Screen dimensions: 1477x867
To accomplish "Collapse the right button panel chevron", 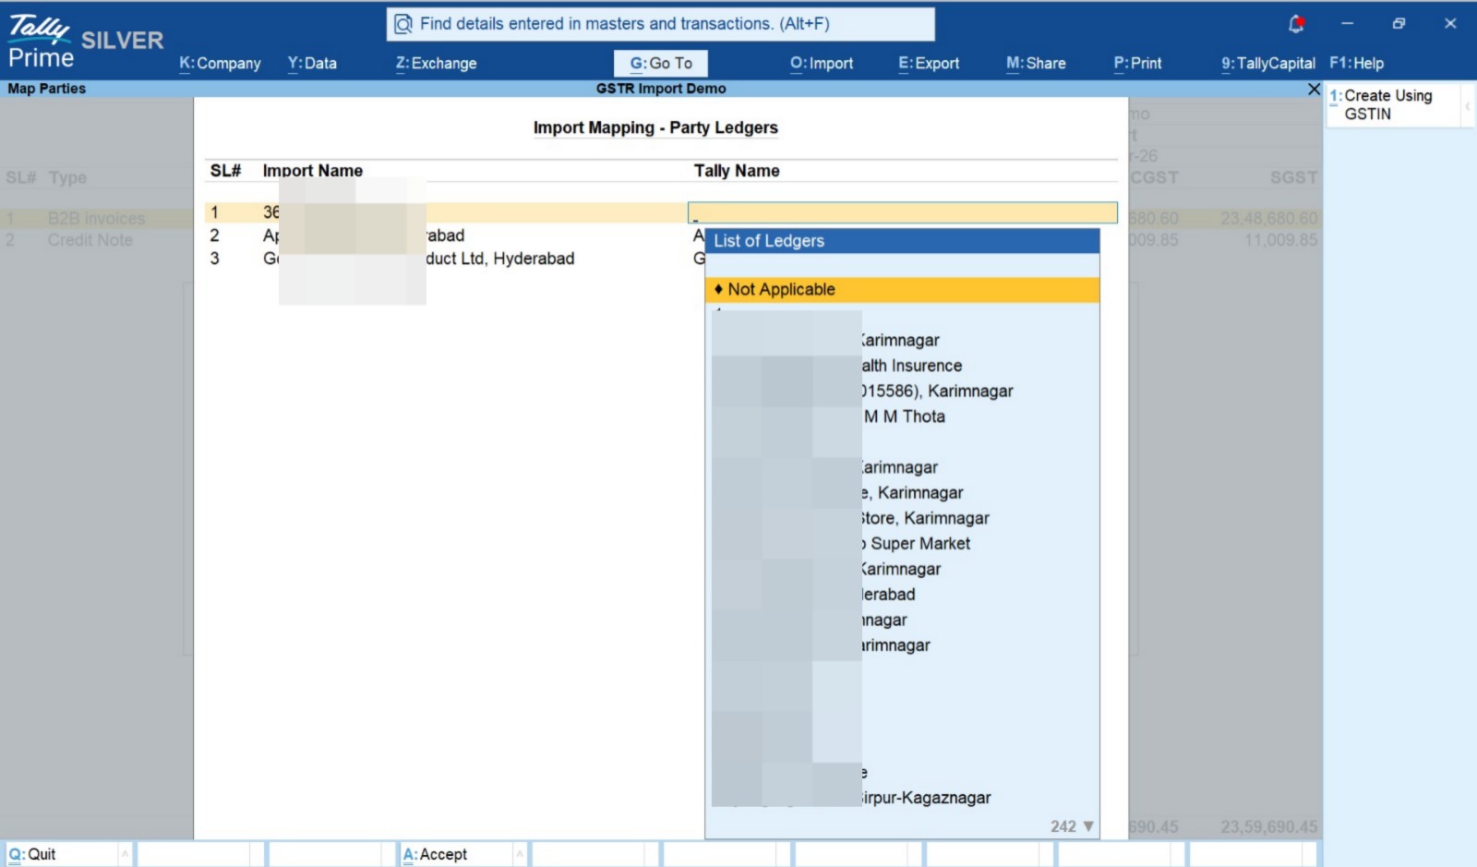I will (x=1467, y=105).
